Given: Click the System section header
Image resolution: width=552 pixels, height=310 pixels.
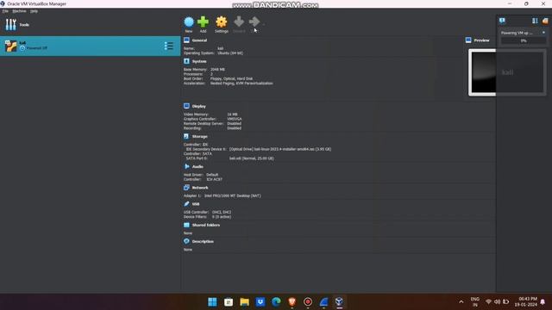Looking at the screenshot, I should point(199,61).
